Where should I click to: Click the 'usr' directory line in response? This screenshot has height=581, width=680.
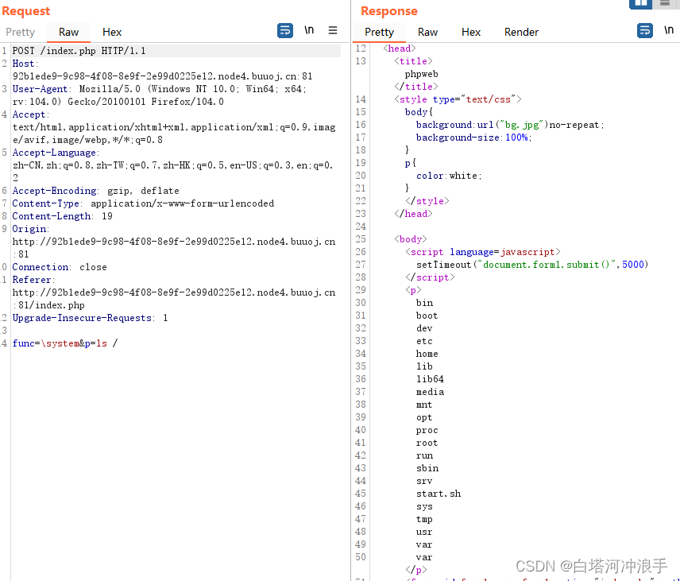(x=424, y=532)
